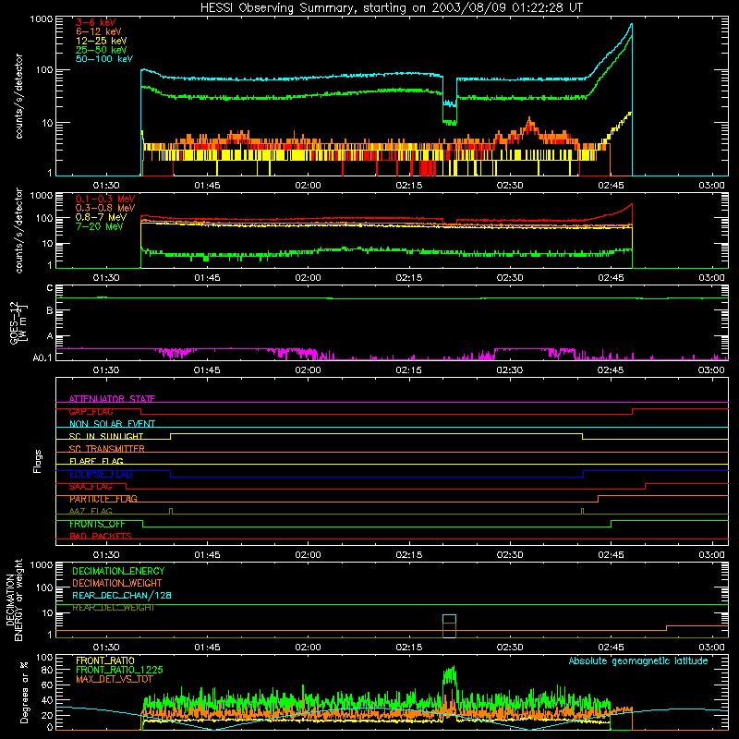The width and height of the screenshot is (739, 739).
Task: Select the FRONT_RATIO_1225 legend label
Action: click(x=119, y=670)
